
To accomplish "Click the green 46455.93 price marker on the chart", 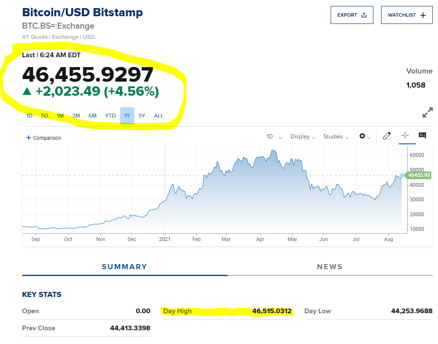I will [418, 175].
